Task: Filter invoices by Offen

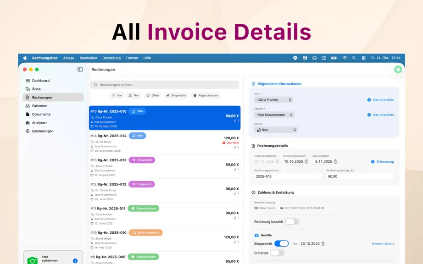Action: pyautogui.click(x=153, y=95)
